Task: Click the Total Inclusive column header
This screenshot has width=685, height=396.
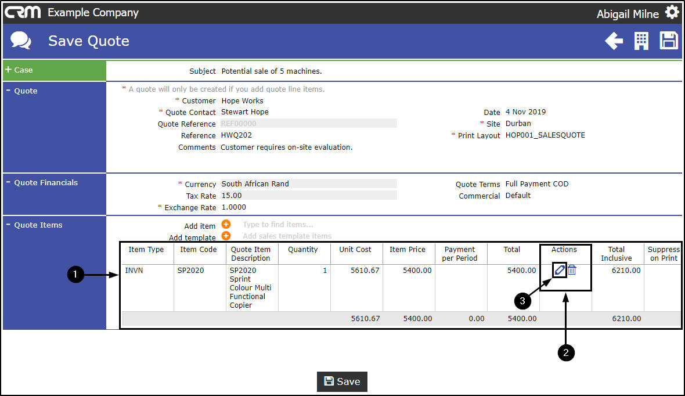Action: tap(616, 254)
